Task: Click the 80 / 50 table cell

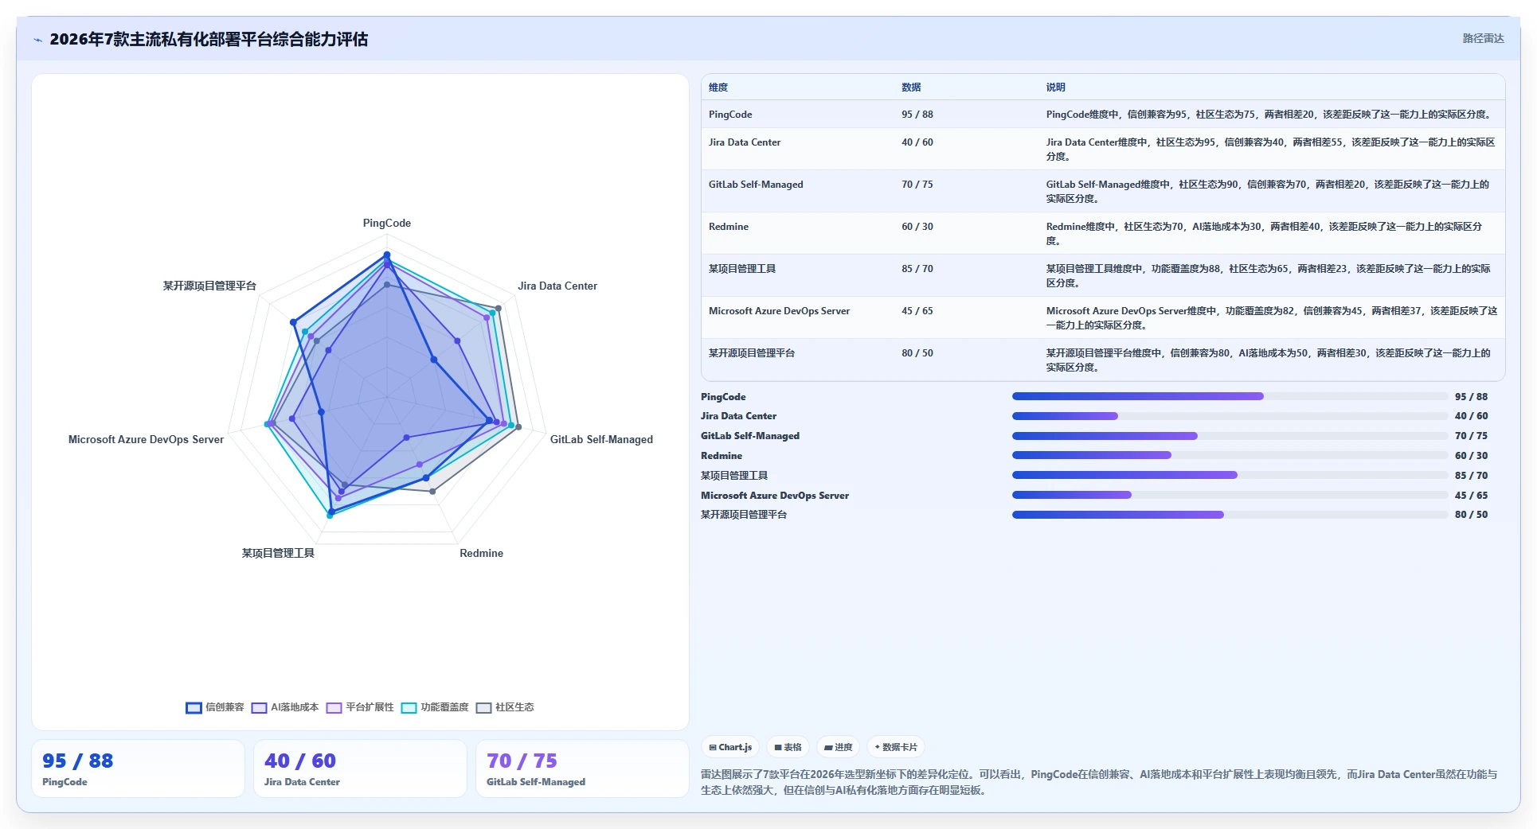Action: (x=917, y=353)
